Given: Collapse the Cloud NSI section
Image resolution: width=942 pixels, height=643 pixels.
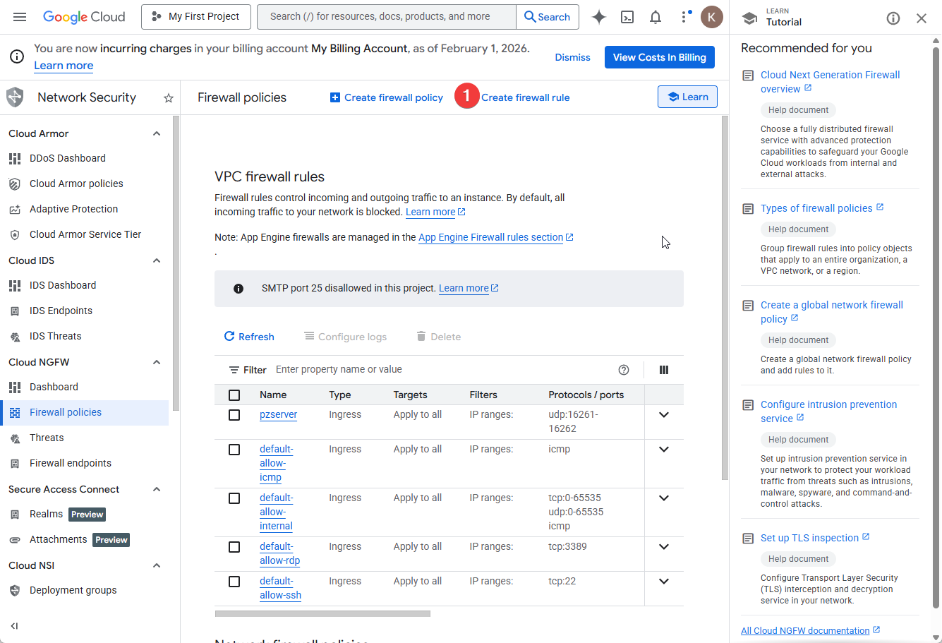Looking at the screenshot, I should tap(157, 565).
